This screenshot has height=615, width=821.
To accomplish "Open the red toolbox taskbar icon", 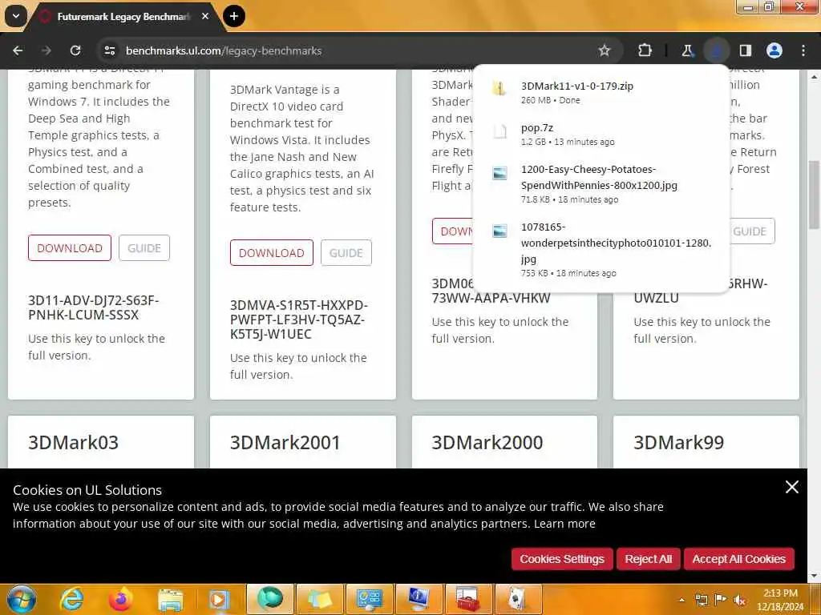I will click(468, 599).
